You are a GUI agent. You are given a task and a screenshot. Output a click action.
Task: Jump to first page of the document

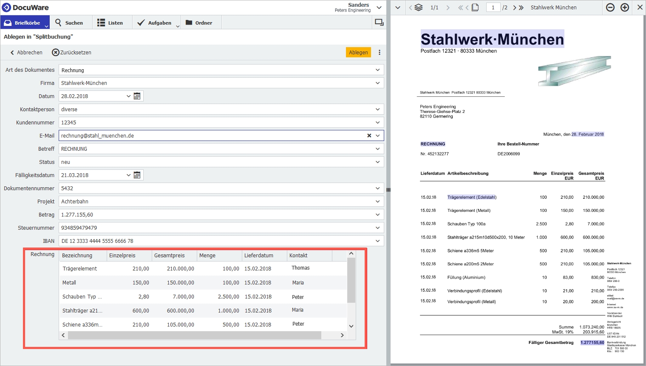pos(460,8)
